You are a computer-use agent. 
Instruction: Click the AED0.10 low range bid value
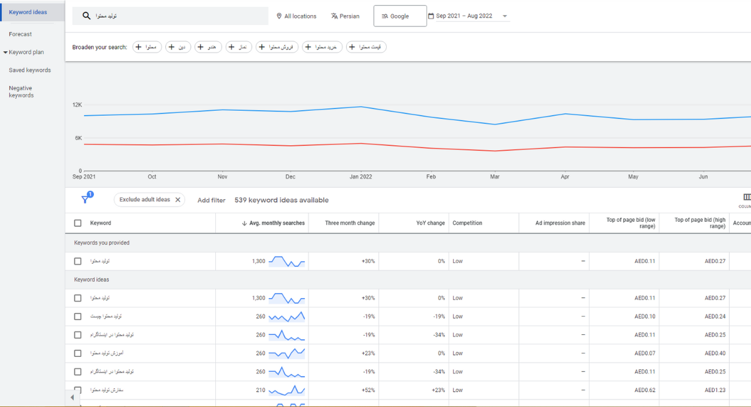click(x=645, y=316)
